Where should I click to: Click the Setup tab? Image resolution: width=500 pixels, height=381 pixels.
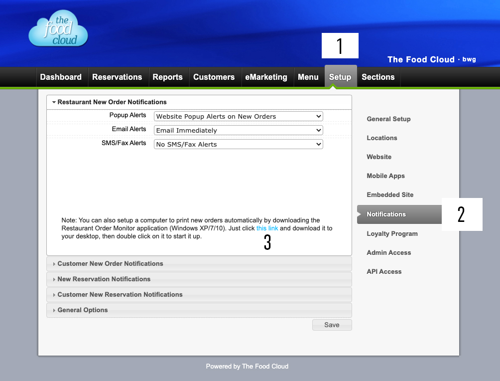[340, 77]
